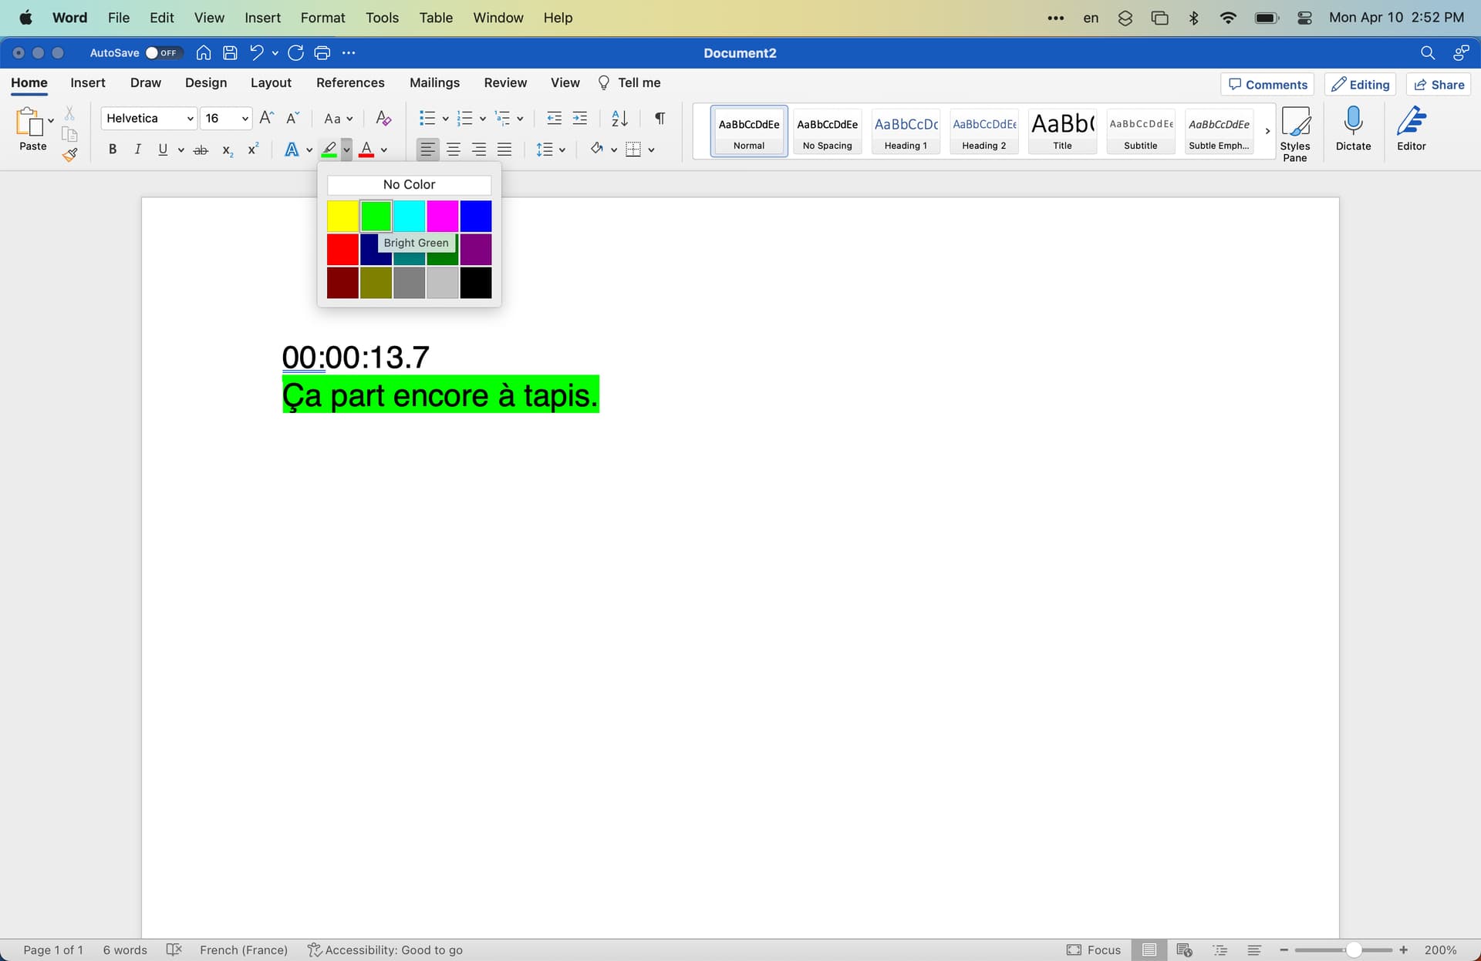Toggle Superscript formatting
Image resolution: width=1481 pixels, height=961 pixels.
pos(252,150)
